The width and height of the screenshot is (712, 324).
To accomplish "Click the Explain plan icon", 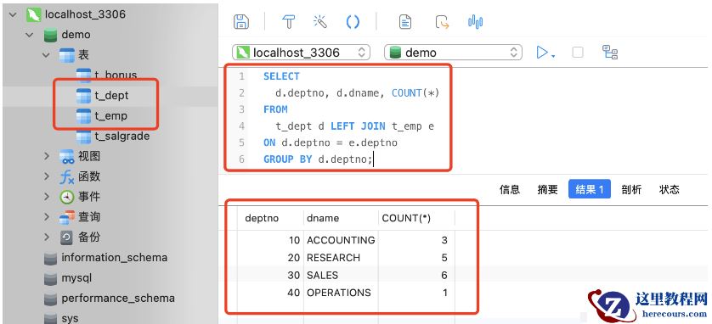I will (610, 52).
